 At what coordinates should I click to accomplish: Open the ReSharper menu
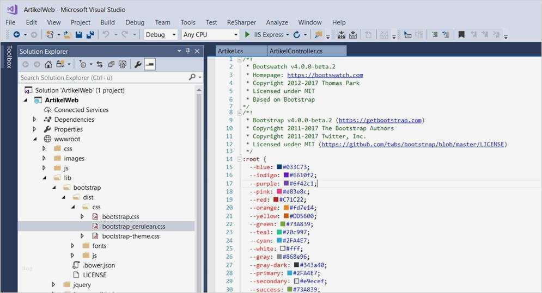pos(241,22)
